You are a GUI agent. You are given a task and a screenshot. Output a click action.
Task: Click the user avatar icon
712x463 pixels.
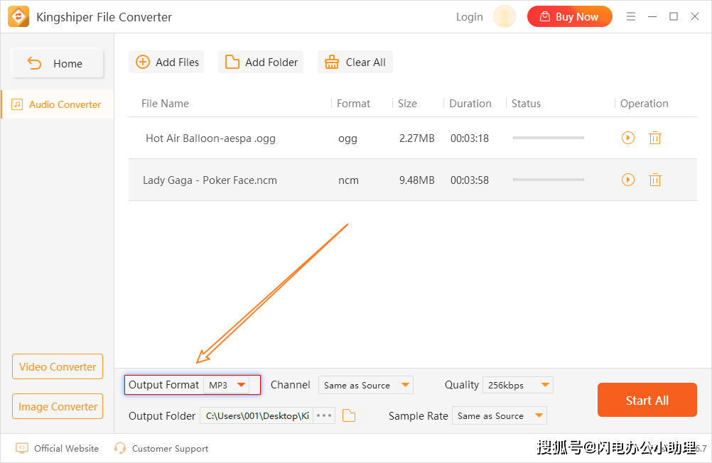click(505, 17)
